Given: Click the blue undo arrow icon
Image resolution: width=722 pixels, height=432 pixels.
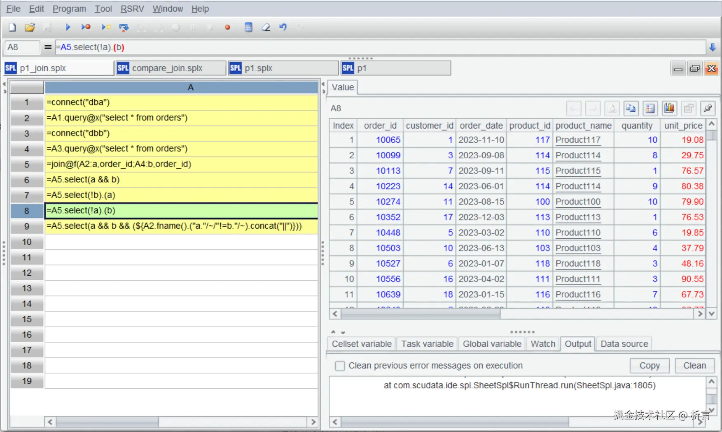Looking at the screenshot, I should pyautogui.click(x=283, y=27).
